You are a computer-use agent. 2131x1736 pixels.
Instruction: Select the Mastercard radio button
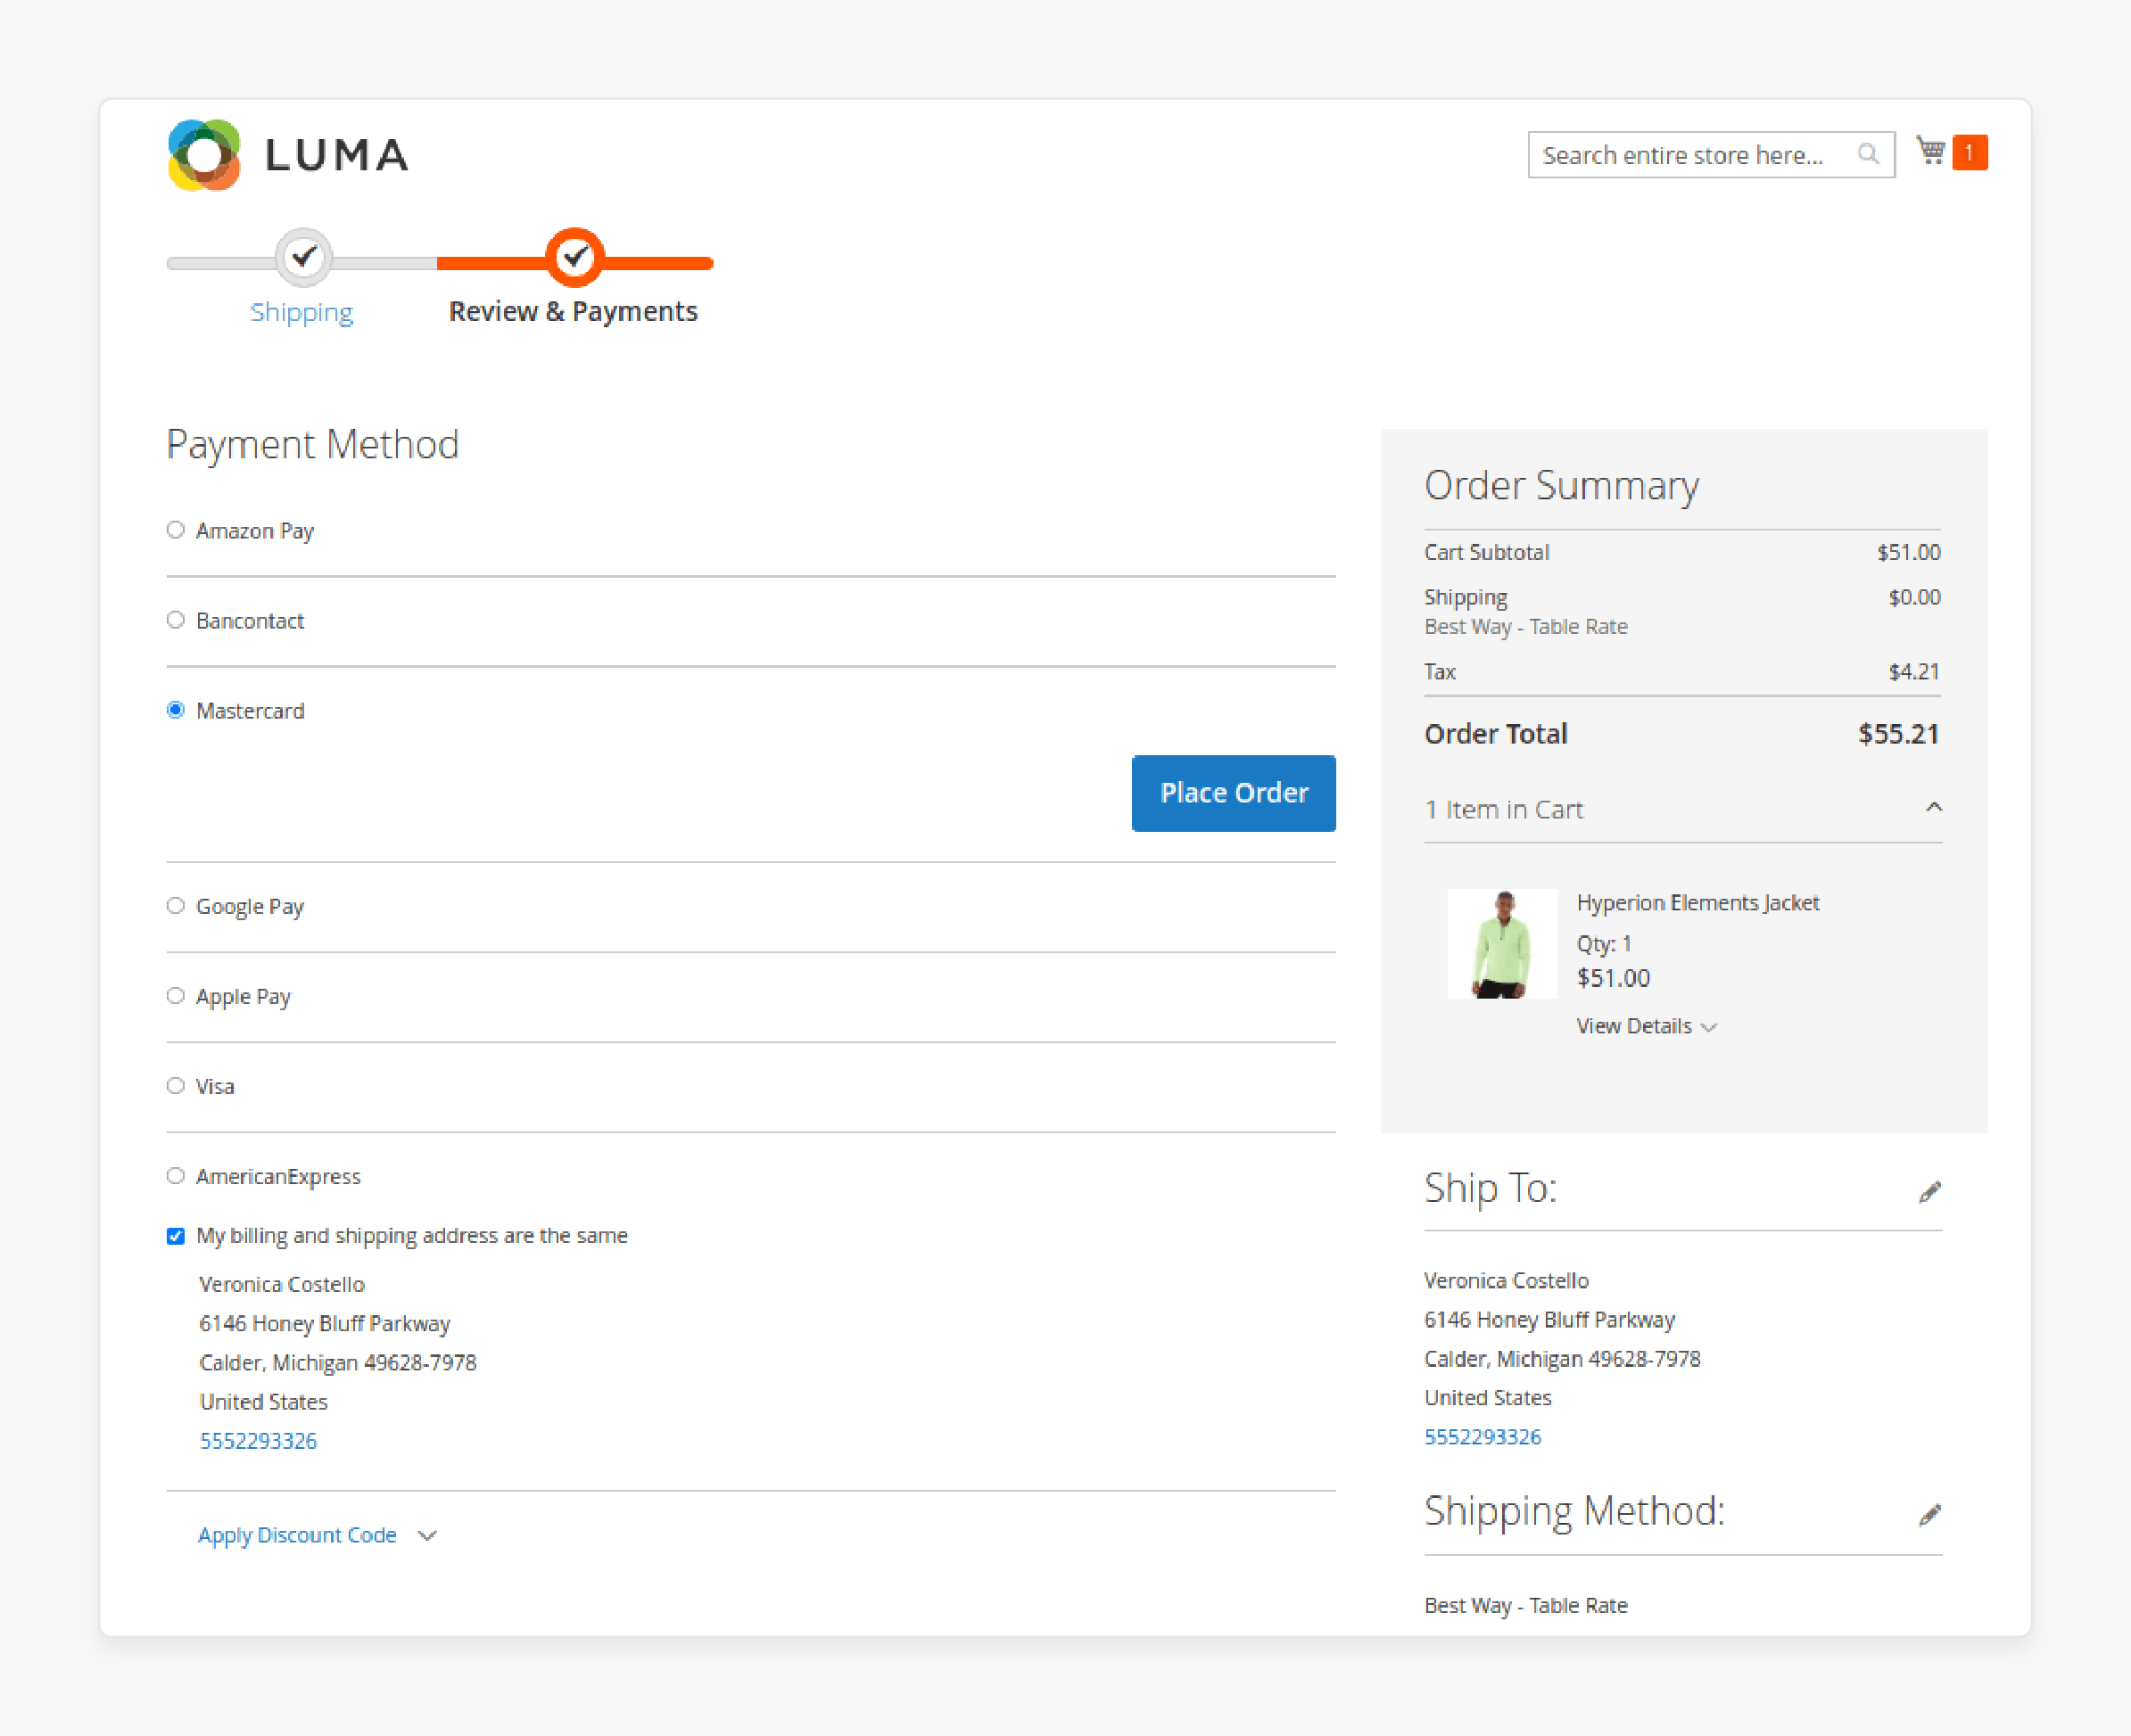tap(176, 710)
